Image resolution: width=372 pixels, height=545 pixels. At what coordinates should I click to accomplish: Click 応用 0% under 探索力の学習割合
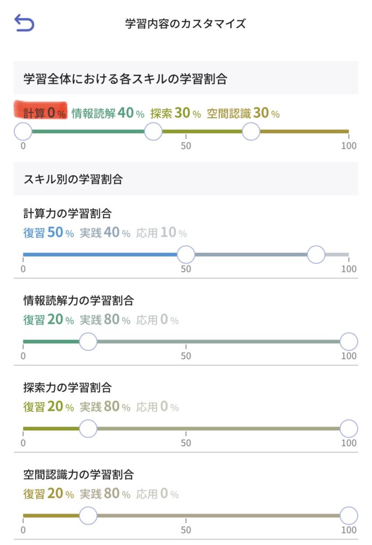(x=158, y=407)
